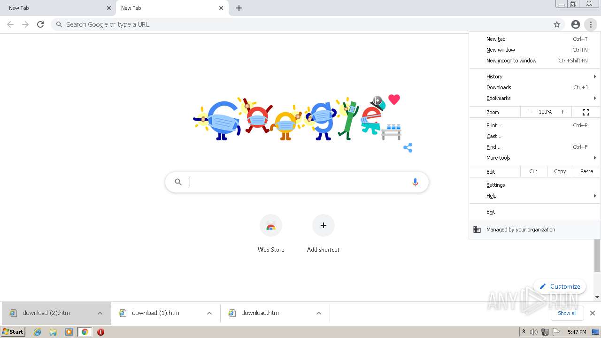Click the Action Center flag icon
The width and height of the screenshot is (601, 338).
click(556, 332)
